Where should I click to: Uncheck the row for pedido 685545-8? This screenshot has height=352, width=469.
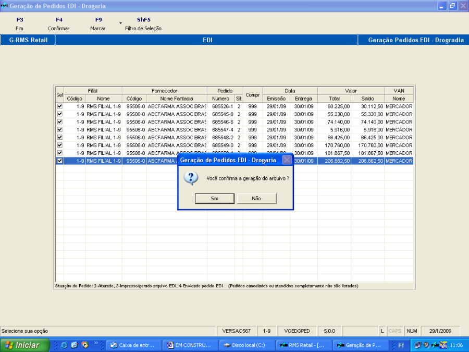click(60, 114)
